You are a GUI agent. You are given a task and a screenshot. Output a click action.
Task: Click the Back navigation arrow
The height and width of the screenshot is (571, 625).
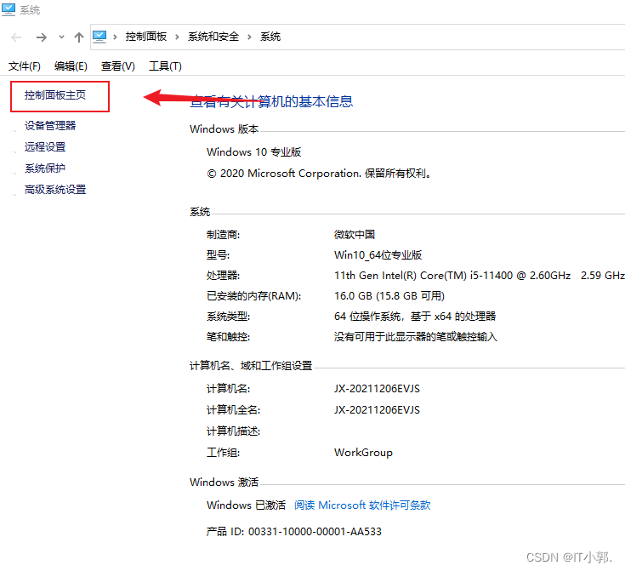pyautogui.click(x=16, y=37)
